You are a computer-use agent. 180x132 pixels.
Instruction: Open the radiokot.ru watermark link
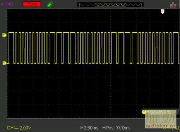160,126
